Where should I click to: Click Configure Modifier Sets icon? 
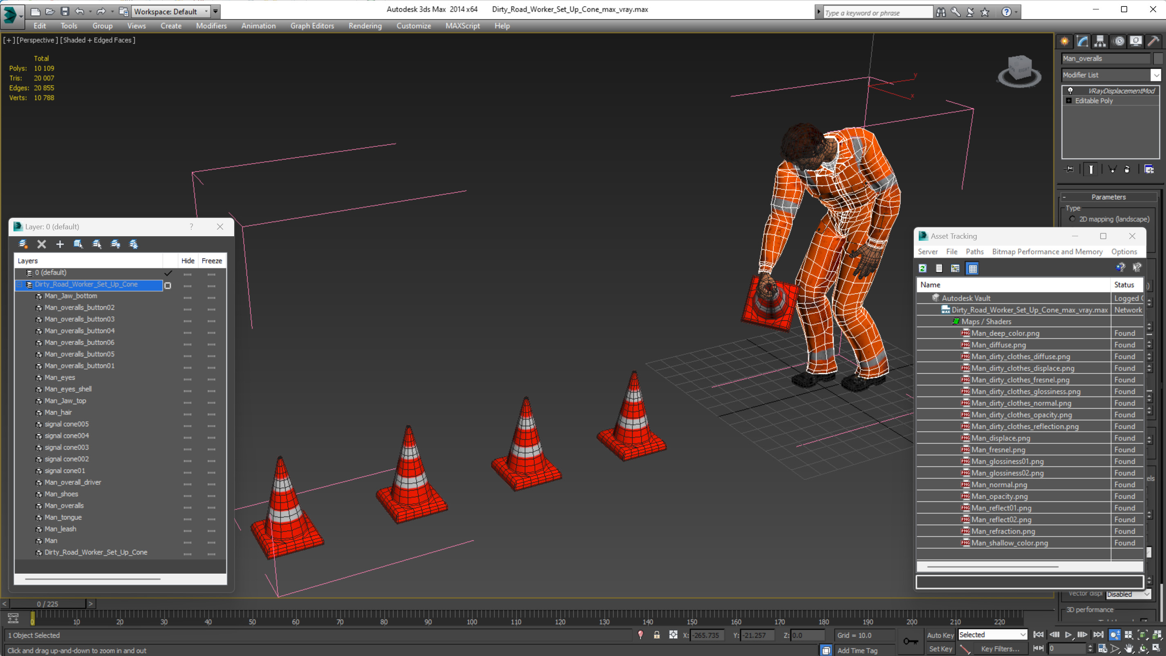pos(1149,169)
